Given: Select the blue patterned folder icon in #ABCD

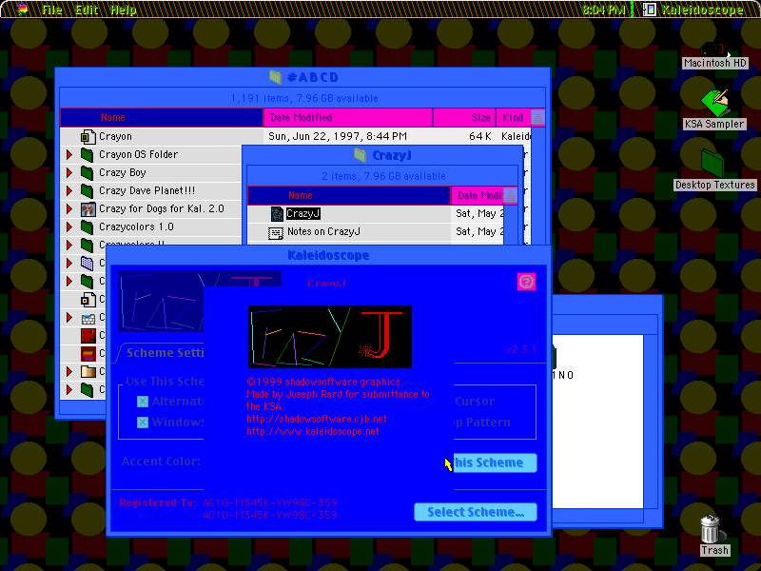Looking at the screenshot, I should [87, 264].
